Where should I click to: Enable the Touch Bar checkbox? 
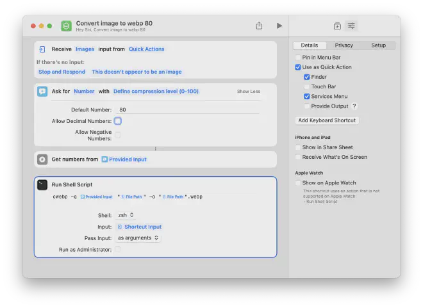click(x=307, y=86)
